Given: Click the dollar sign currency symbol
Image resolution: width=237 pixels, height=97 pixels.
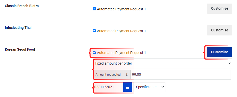Looking at the screenshot, I should coord(127,75).
